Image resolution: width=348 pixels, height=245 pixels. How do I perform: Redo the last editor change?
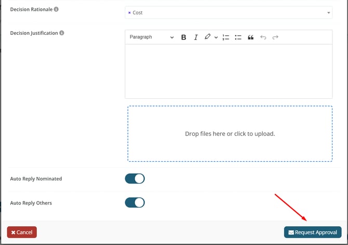point(275,37)
